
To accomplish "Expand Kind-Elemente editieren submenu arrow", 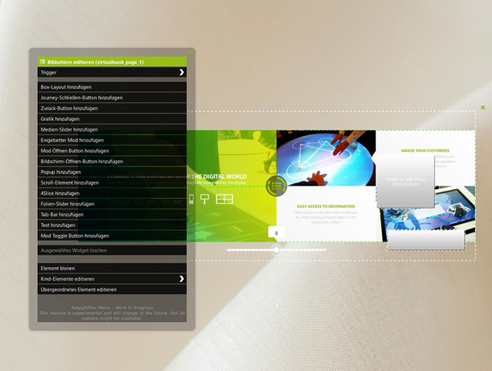I will point(182,279).
